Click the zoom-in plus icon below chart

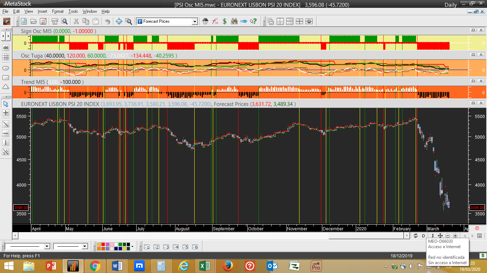coord(455,236)
